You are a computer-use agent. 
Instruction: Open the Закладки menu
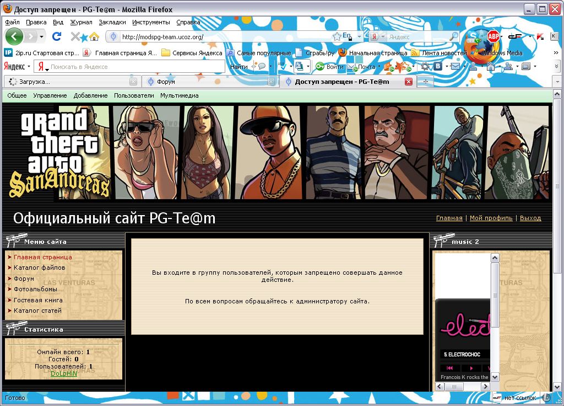[112, 22]
